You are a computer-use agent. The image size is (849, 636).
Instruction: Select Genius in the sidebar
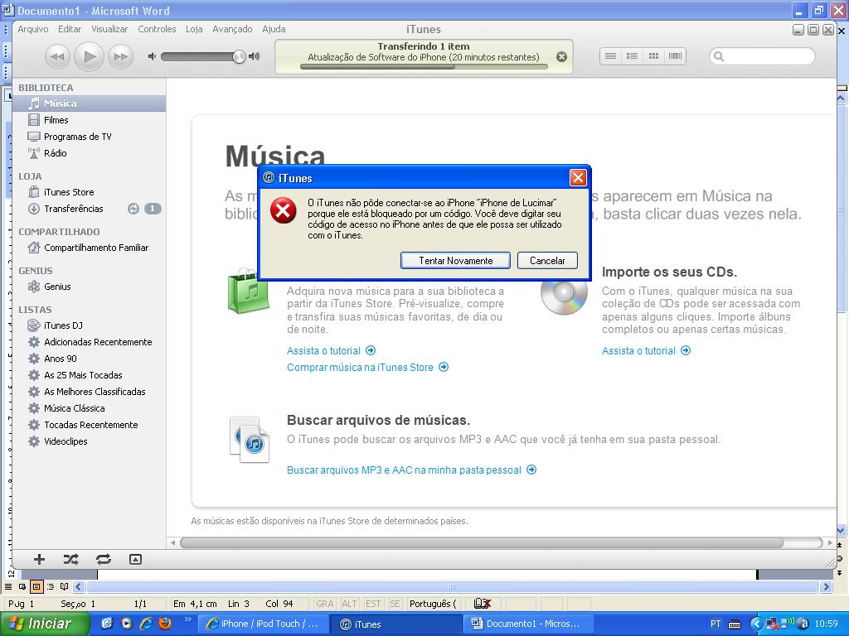pos(89,287)
